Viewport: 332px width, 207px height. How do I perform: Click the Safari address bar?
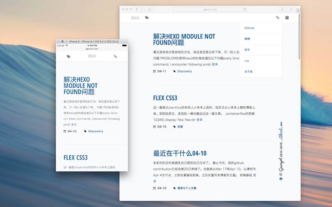tap(210, 9)
